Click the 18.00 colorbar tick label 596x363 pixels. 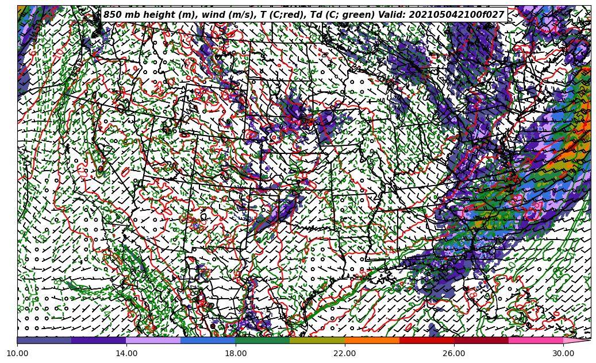pyautogui.click(x=236, y=354)
